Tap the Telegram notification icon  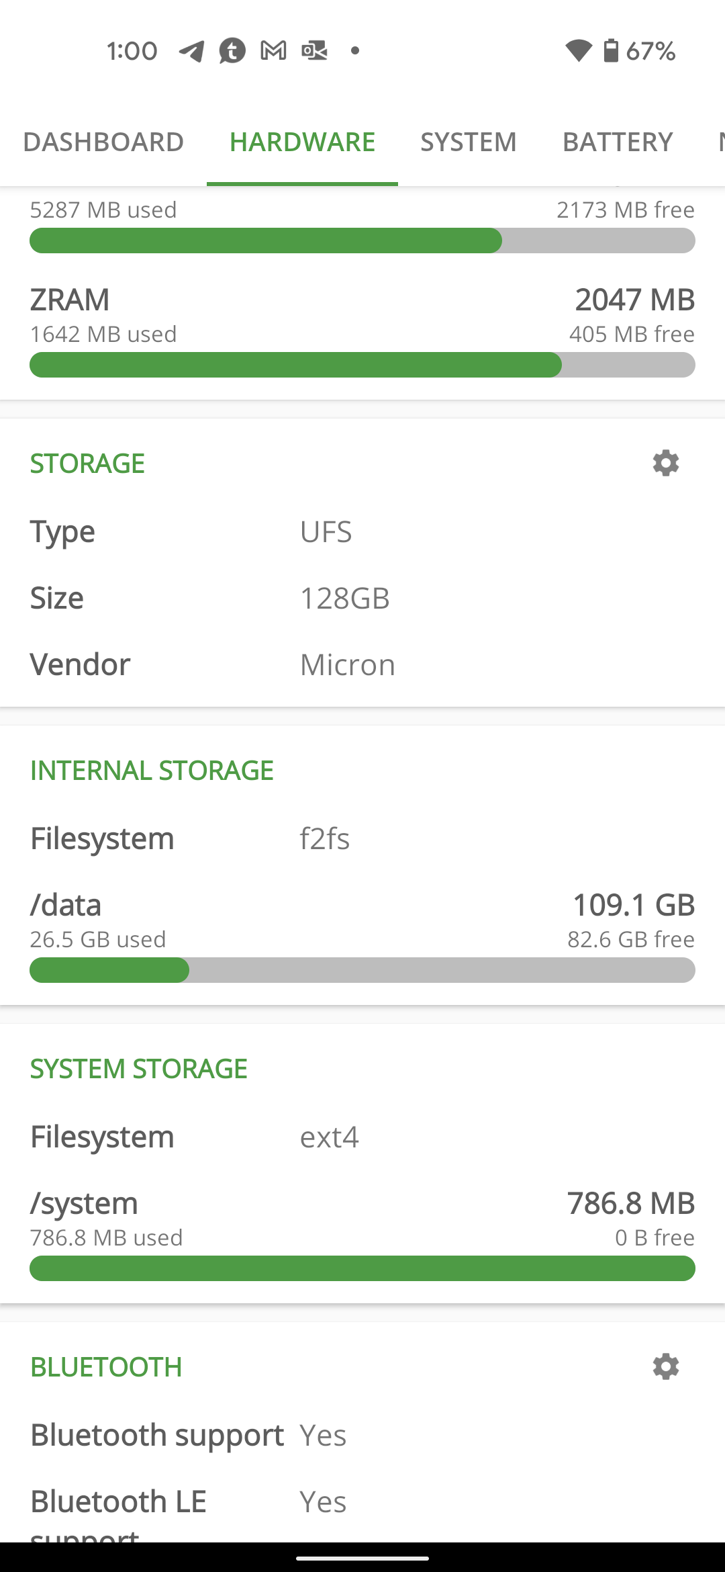(191, 51)
